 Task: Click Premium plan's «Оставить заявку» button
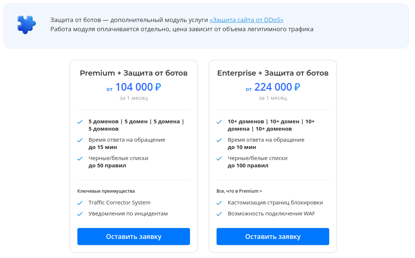pos(134,236)
